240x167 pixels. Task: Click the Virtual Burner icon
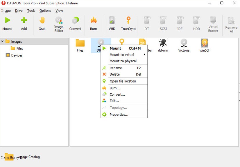click(213, 24)
